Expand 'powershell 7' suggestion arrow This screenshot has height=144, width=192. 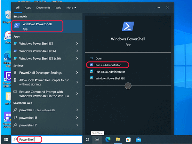coord(77,125)
